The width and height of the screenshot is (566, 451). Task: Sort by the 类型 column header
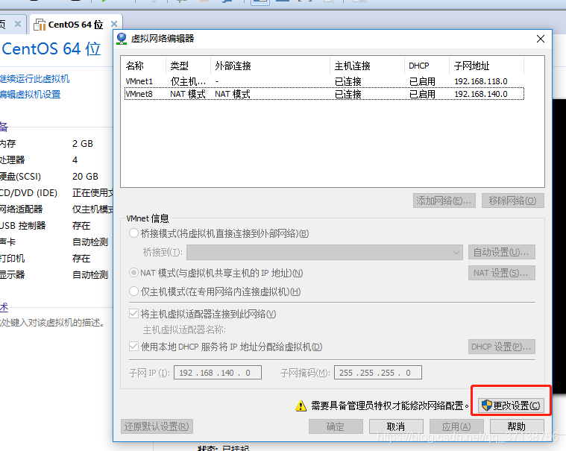point(188,66)
